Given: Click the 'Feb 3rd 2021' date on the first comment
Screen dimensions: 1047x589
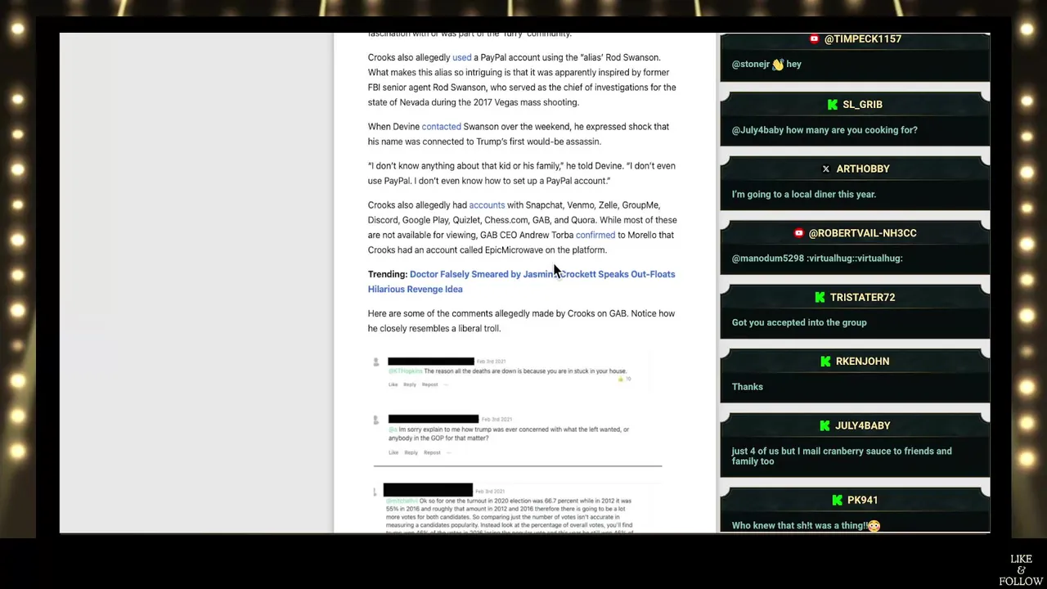Looking at the screenshot, I should pyautogui.click(x=491, y=362).
